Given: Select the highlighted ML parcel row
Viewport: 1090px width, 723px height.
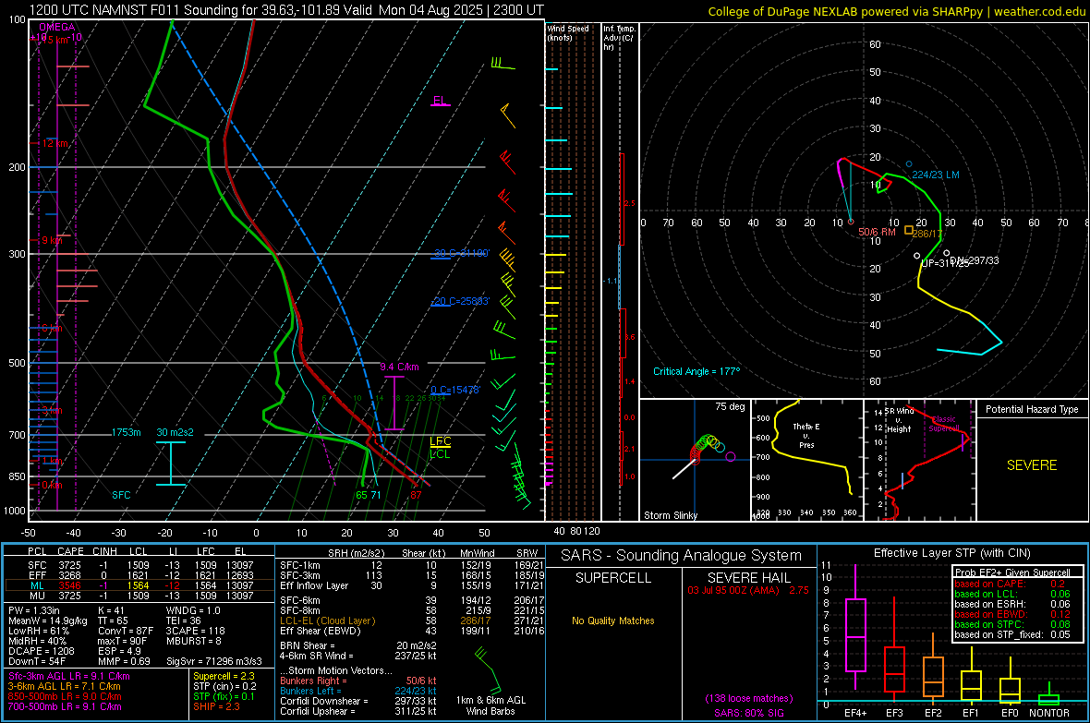Looking at the screenshot, I should [x=139, y=585].
